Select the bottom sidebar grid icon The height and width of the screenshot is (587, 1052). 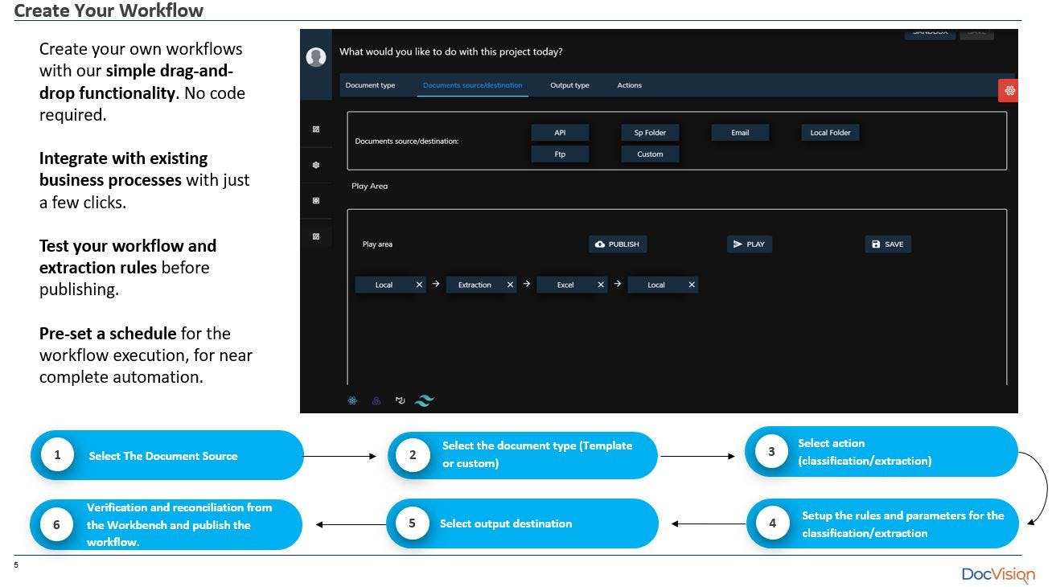click(x=316, y=235)
